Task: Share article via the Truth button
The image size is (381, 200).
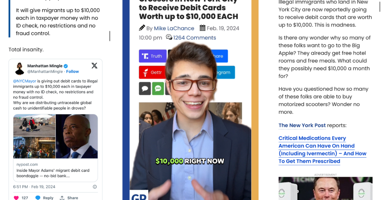Action: click(x=152, y=56)
